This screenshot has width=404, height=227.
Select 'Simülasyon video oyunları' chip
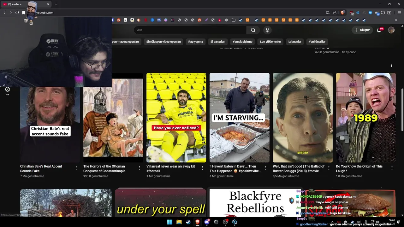(163, 42)
